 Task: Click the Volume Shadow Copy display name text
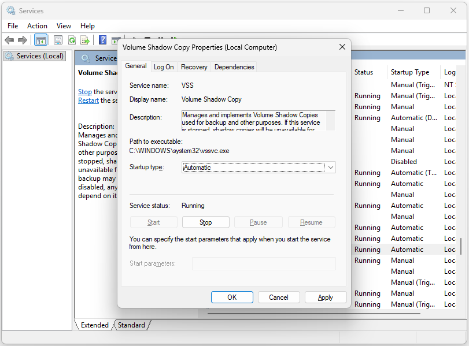tap(212, 99)
